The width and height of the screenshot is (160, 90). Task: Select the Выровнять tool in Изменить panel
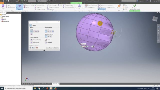(50, 9)
